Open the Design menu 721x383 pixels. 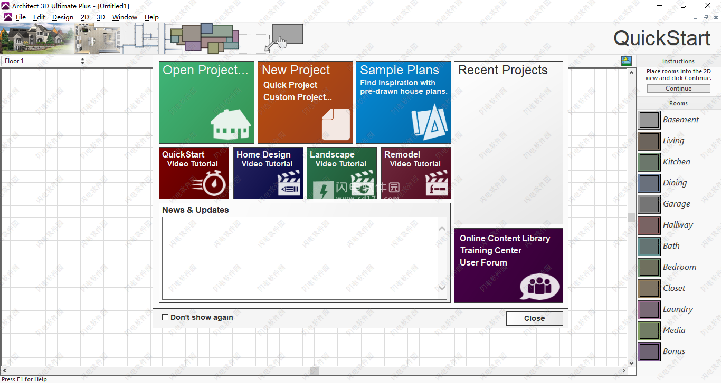63,17
